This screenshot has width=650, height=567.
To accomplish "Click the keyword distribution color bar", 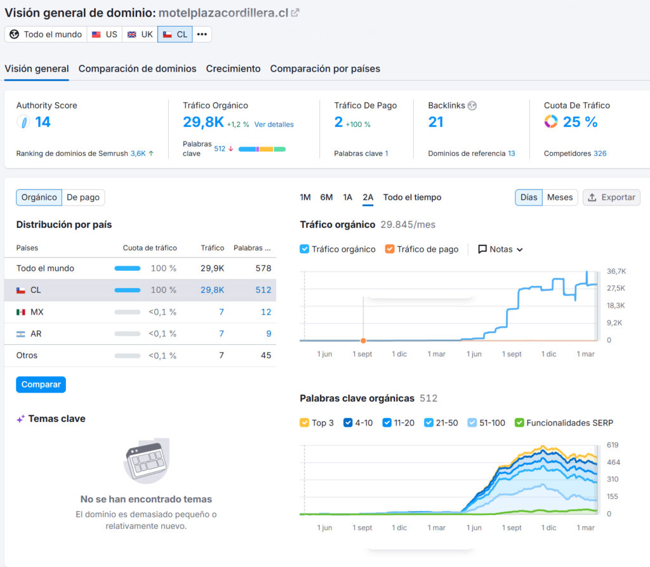I will point(262,149).
